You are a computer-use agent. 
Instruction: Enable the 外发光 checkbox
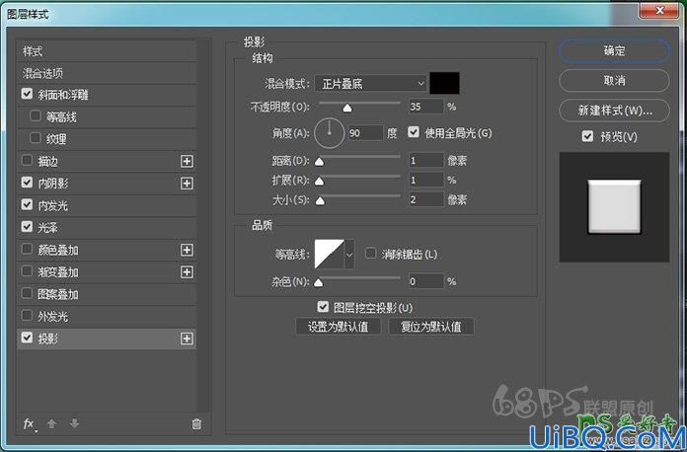28,315
